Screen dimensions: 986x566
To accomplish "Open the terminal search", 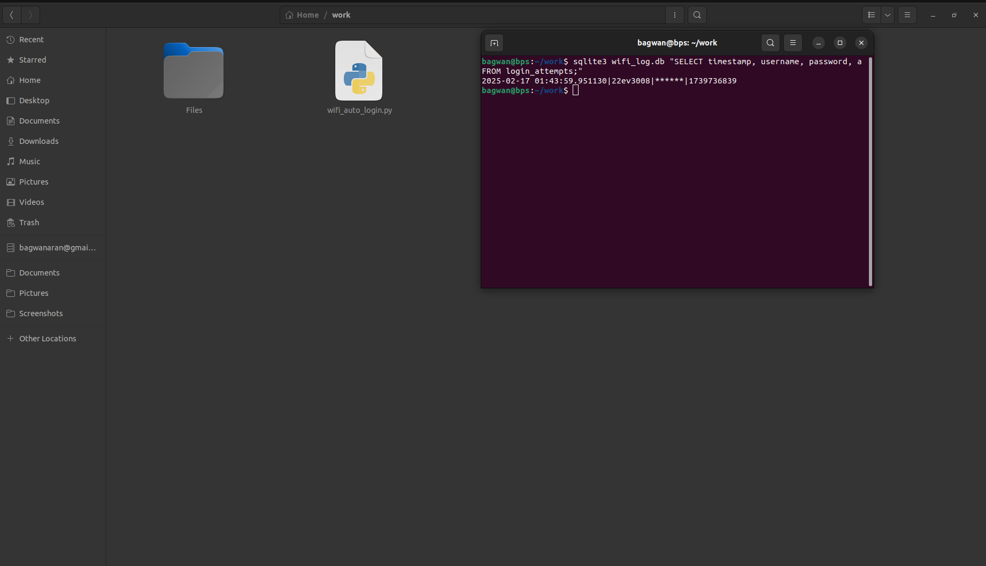I will tap(771, 43).
